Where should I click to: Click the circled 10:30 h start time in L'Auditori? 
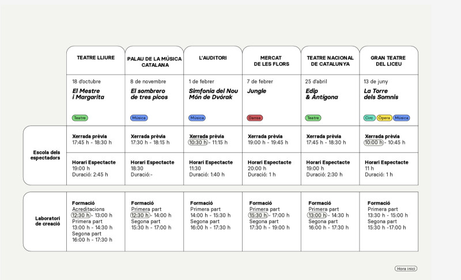[199, 143]
